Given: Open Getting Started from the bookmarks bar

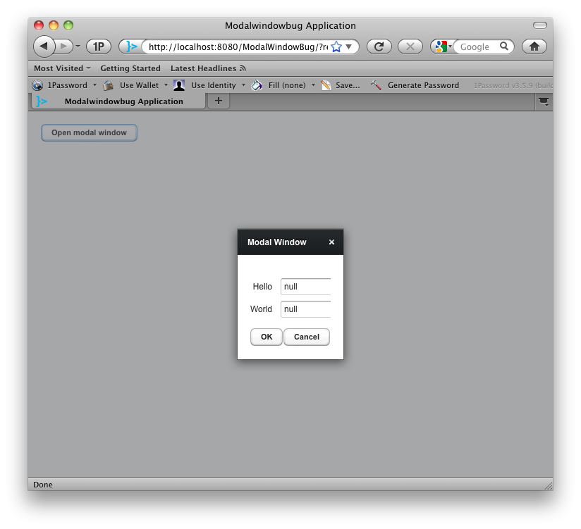Looking at the screenshot, I should point(130,68).
